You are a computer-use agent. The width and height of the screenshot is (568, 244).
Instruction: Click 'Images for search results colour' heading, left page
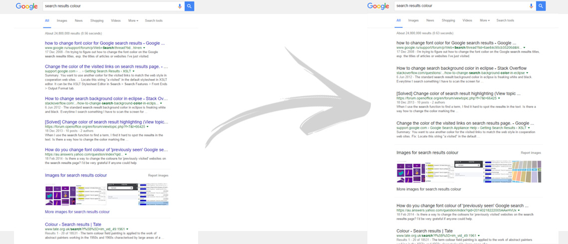point(76,175)
